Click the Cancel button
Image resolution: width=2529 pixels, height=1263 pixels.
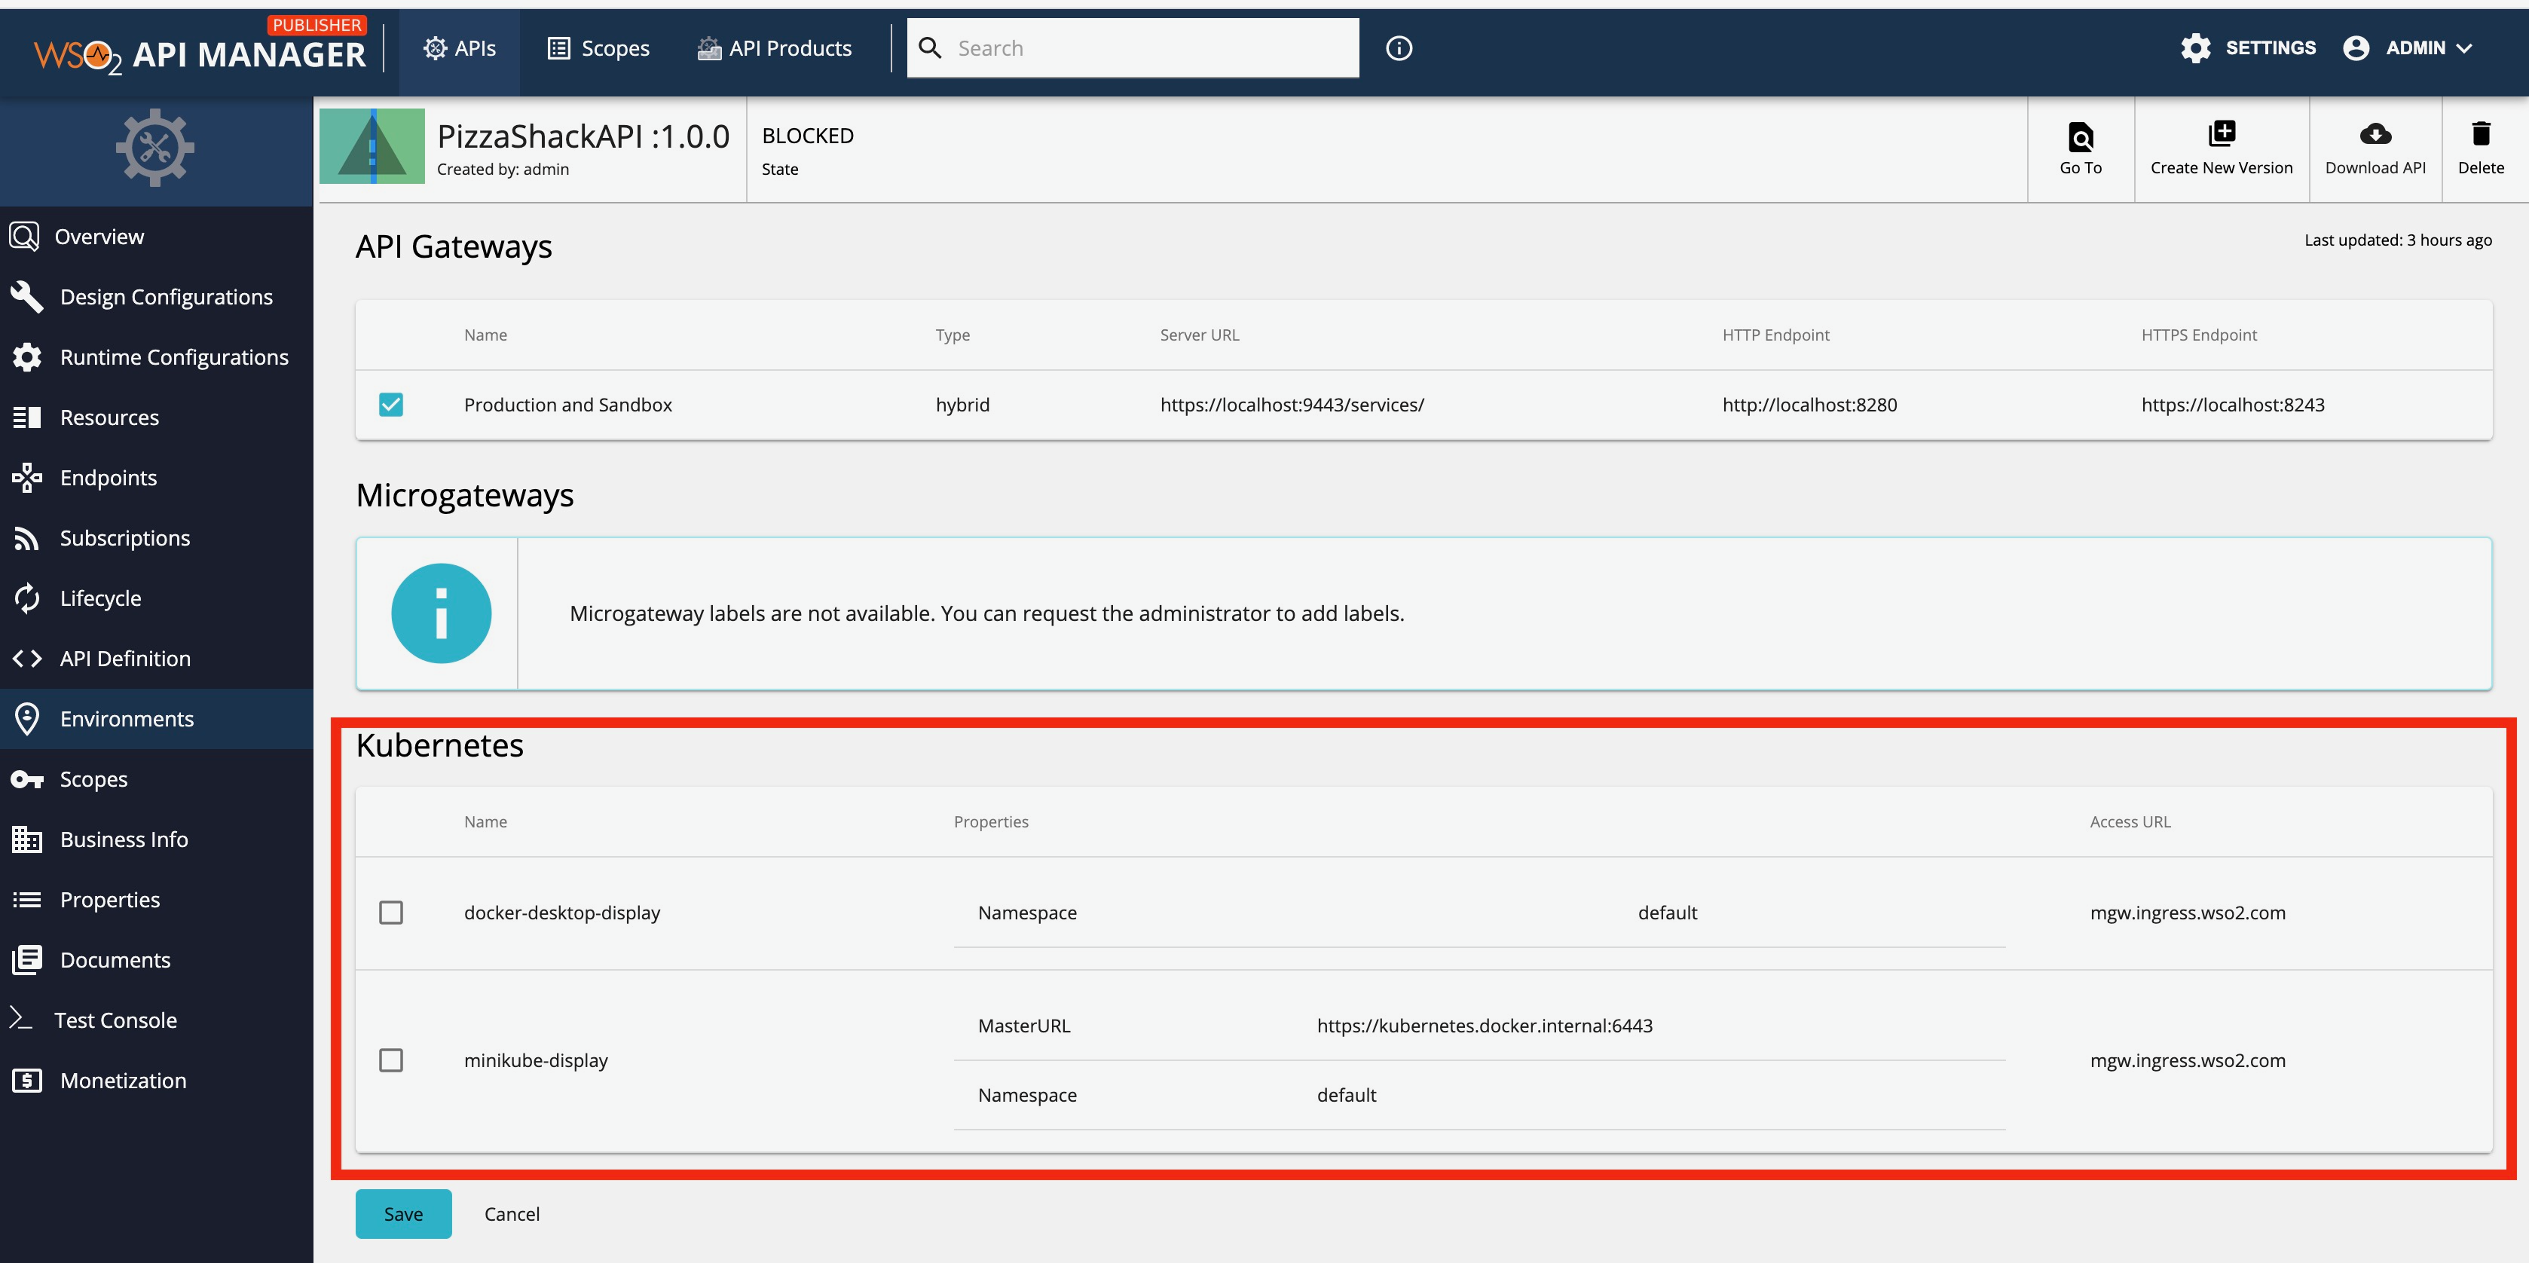point(512,1214)
